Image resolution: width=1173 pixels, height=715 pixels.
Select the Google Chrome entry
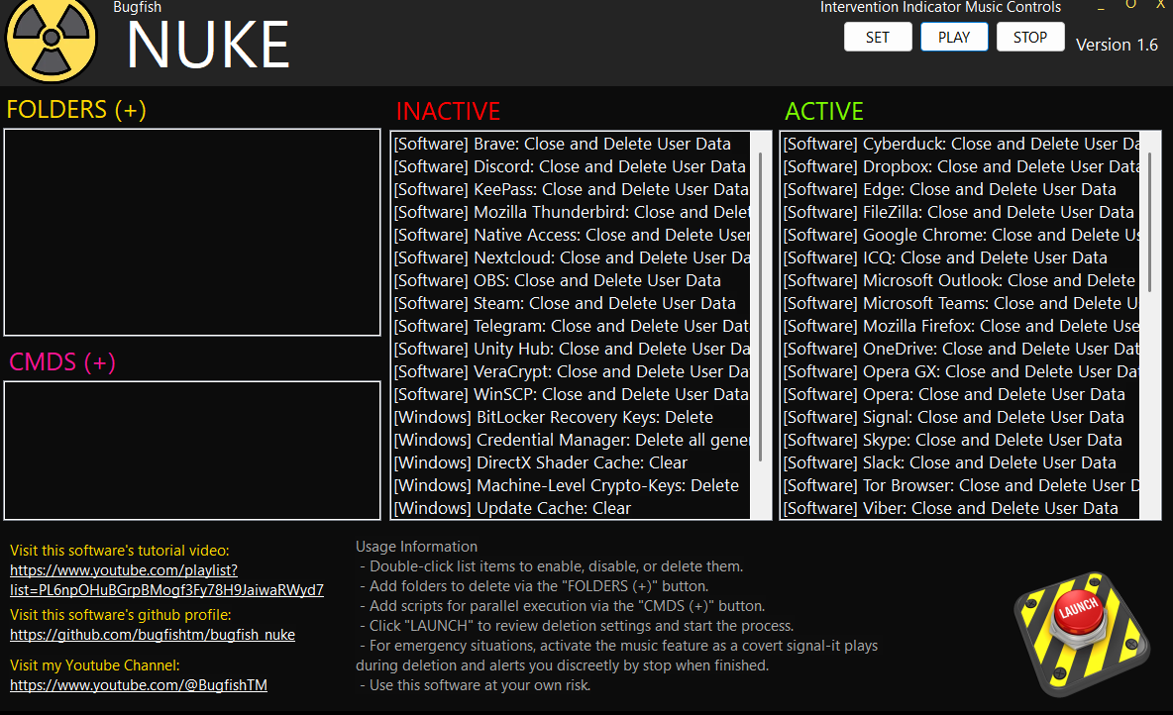(x=961, y=235)
